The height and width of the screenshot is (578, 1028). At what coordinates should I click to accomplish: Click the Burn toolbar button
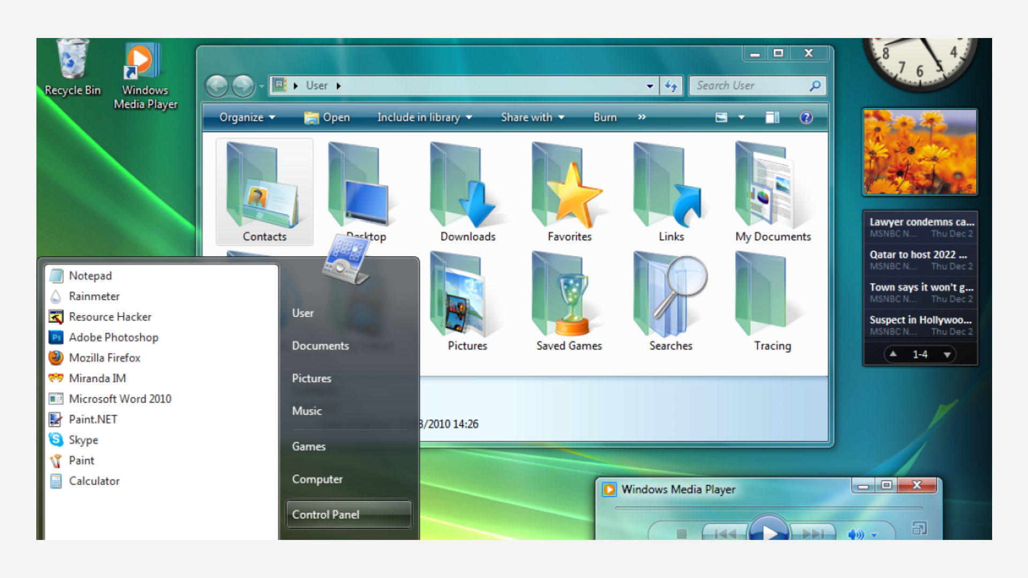click(605, 117)
